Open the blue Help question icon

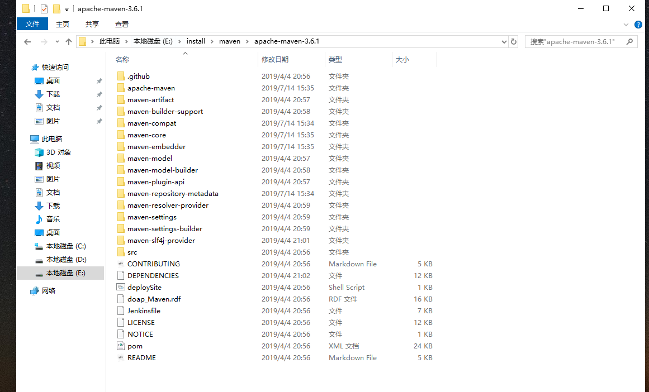point(638,25)
